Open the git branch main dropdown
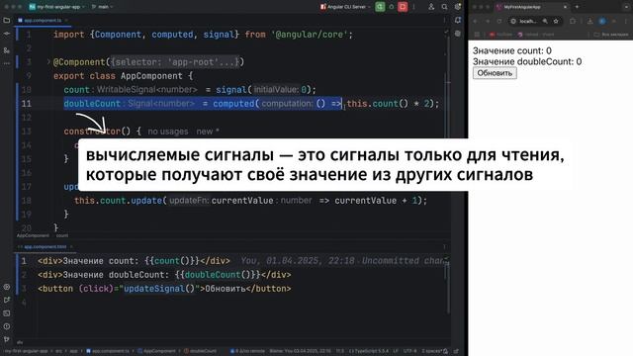This screenshot has height=356, width=633. pos(103,7)
